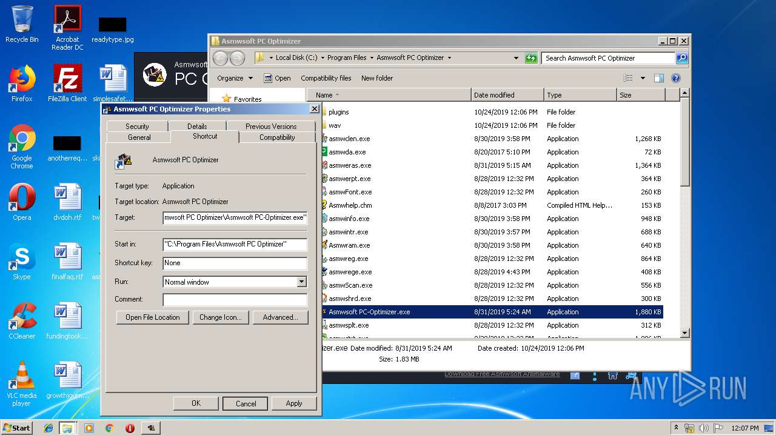
Task: Show hidden system tray icons arrow
Action: [677, 428]
